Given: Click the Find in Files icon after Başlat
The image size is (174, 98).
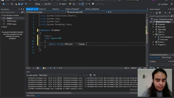Looking at the screenshot, I should pos(70,4).
